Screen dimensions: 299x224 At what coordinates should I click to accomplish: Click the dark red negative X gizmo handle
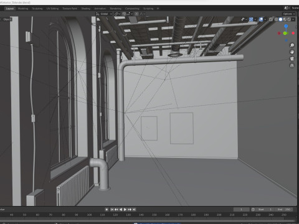(x=279, y=33)
